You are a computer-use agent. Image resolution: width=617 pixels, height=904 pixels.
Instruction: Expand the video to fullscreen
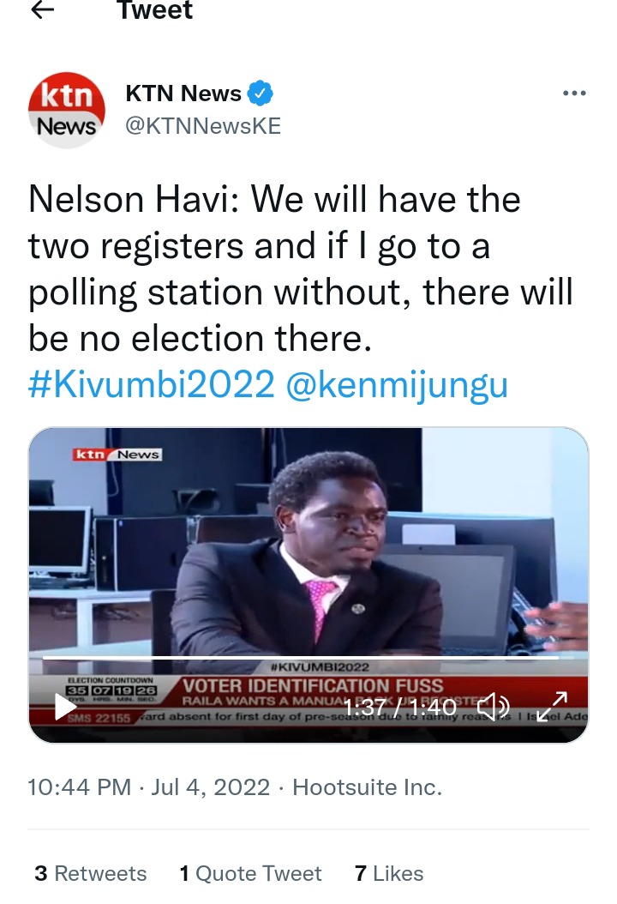point(551,706)
